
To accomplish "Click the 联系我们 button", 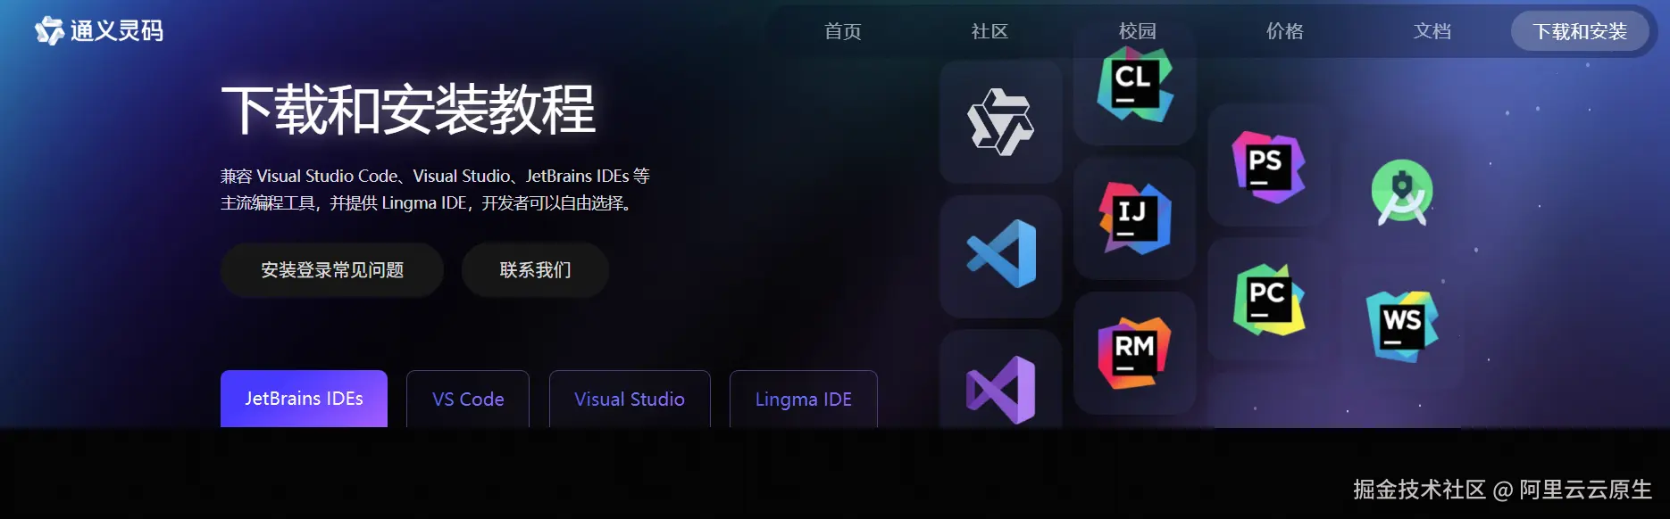I will pyautogui.click(x=535, y=270).
